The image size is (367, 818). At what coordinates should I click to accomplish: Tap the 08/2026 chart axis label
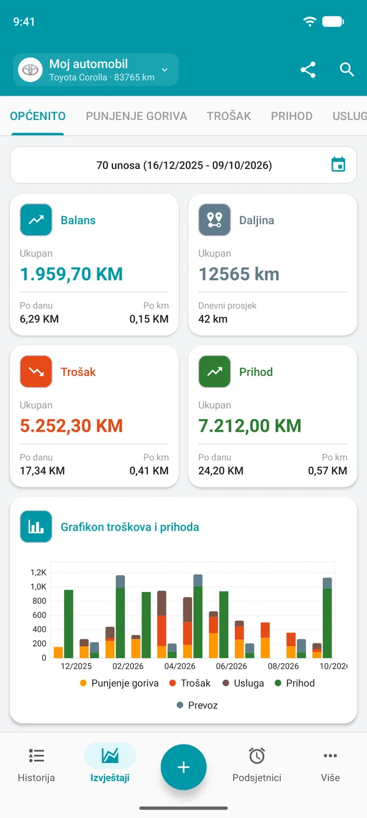coord(283,666)
